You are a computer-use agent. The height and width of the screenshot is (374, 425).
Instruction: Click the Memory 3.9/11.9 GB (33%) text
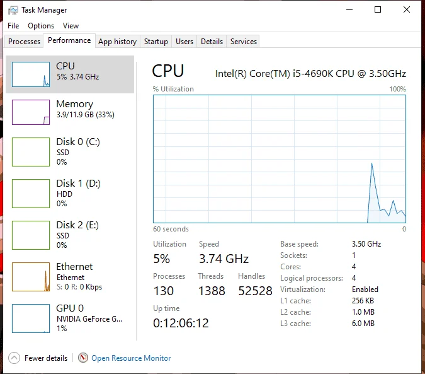(x=86, y=115)
